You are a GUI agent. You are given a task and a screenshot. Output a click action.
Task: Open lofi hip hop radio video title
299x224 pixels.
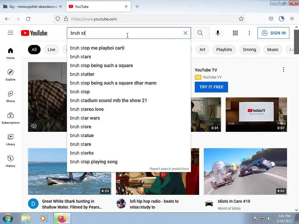pyautogui.click(x=154, y=204)
